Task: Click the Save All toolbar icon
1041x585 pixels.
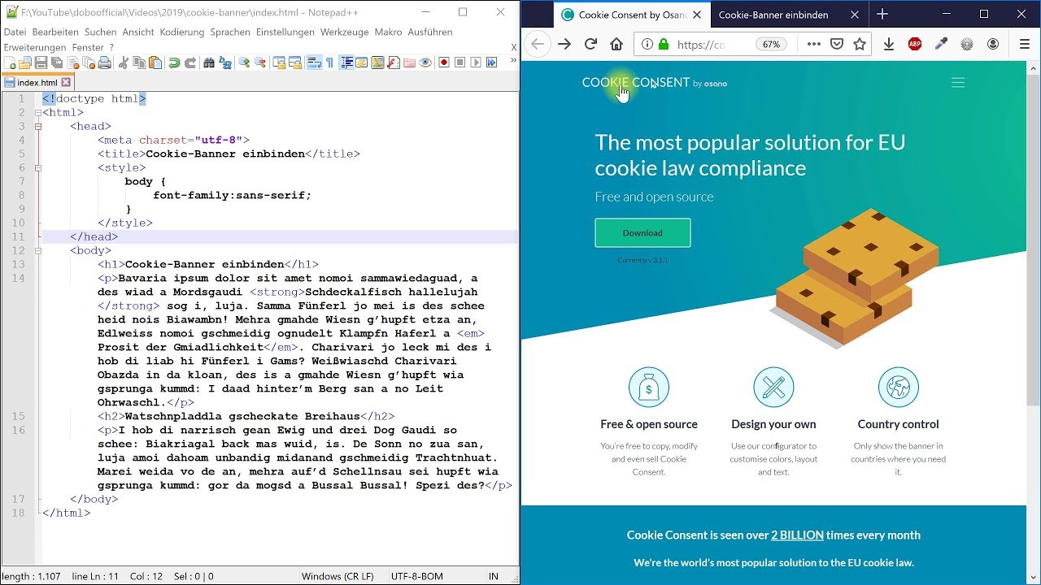Action: 56,63
